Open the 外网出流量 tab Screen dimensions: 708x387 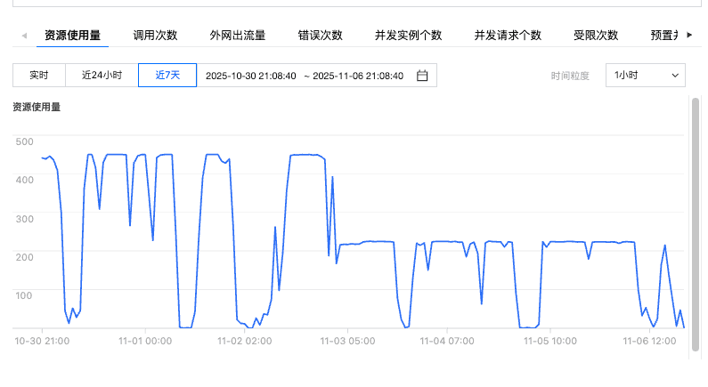point(237,36)
